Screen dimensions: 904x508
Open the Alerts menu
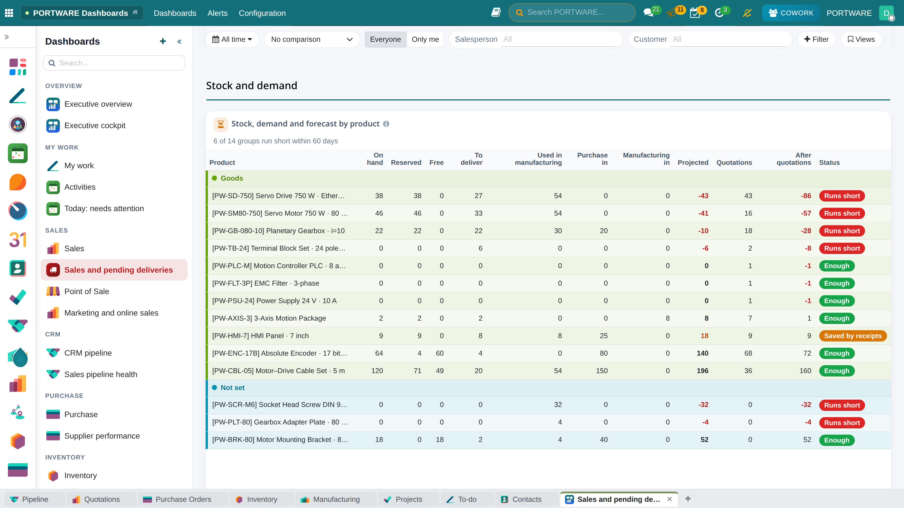click(x=217, y=13)
